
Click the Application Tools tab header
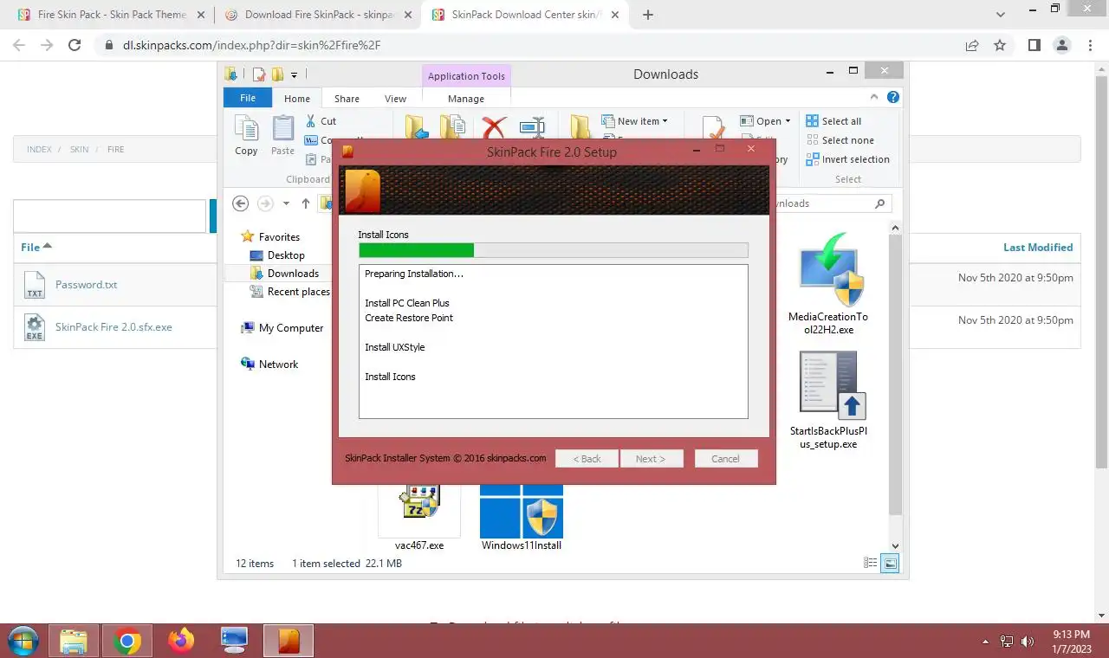coord(466,76)
